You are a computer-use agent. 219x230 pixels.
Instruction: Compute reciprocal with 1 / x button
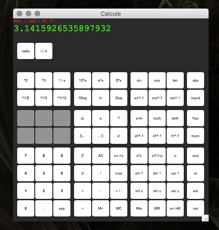62,80
